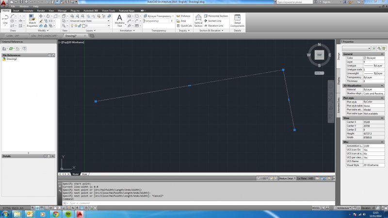Click Elevation Line tool
This screenshot has width=388, height=218.
(x=213, y=26)
